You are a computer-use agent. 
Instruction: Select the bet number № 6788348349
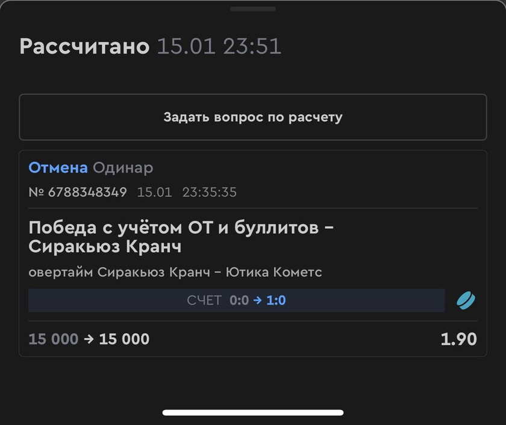pyautogui.click(x=78, y=192)
